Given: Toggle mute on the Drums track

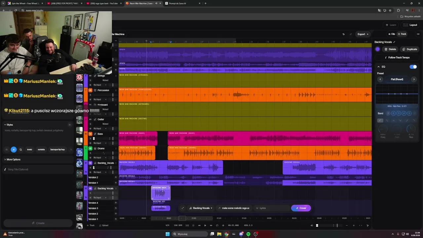Looking at the screenshot, I should tap(90, 148).
